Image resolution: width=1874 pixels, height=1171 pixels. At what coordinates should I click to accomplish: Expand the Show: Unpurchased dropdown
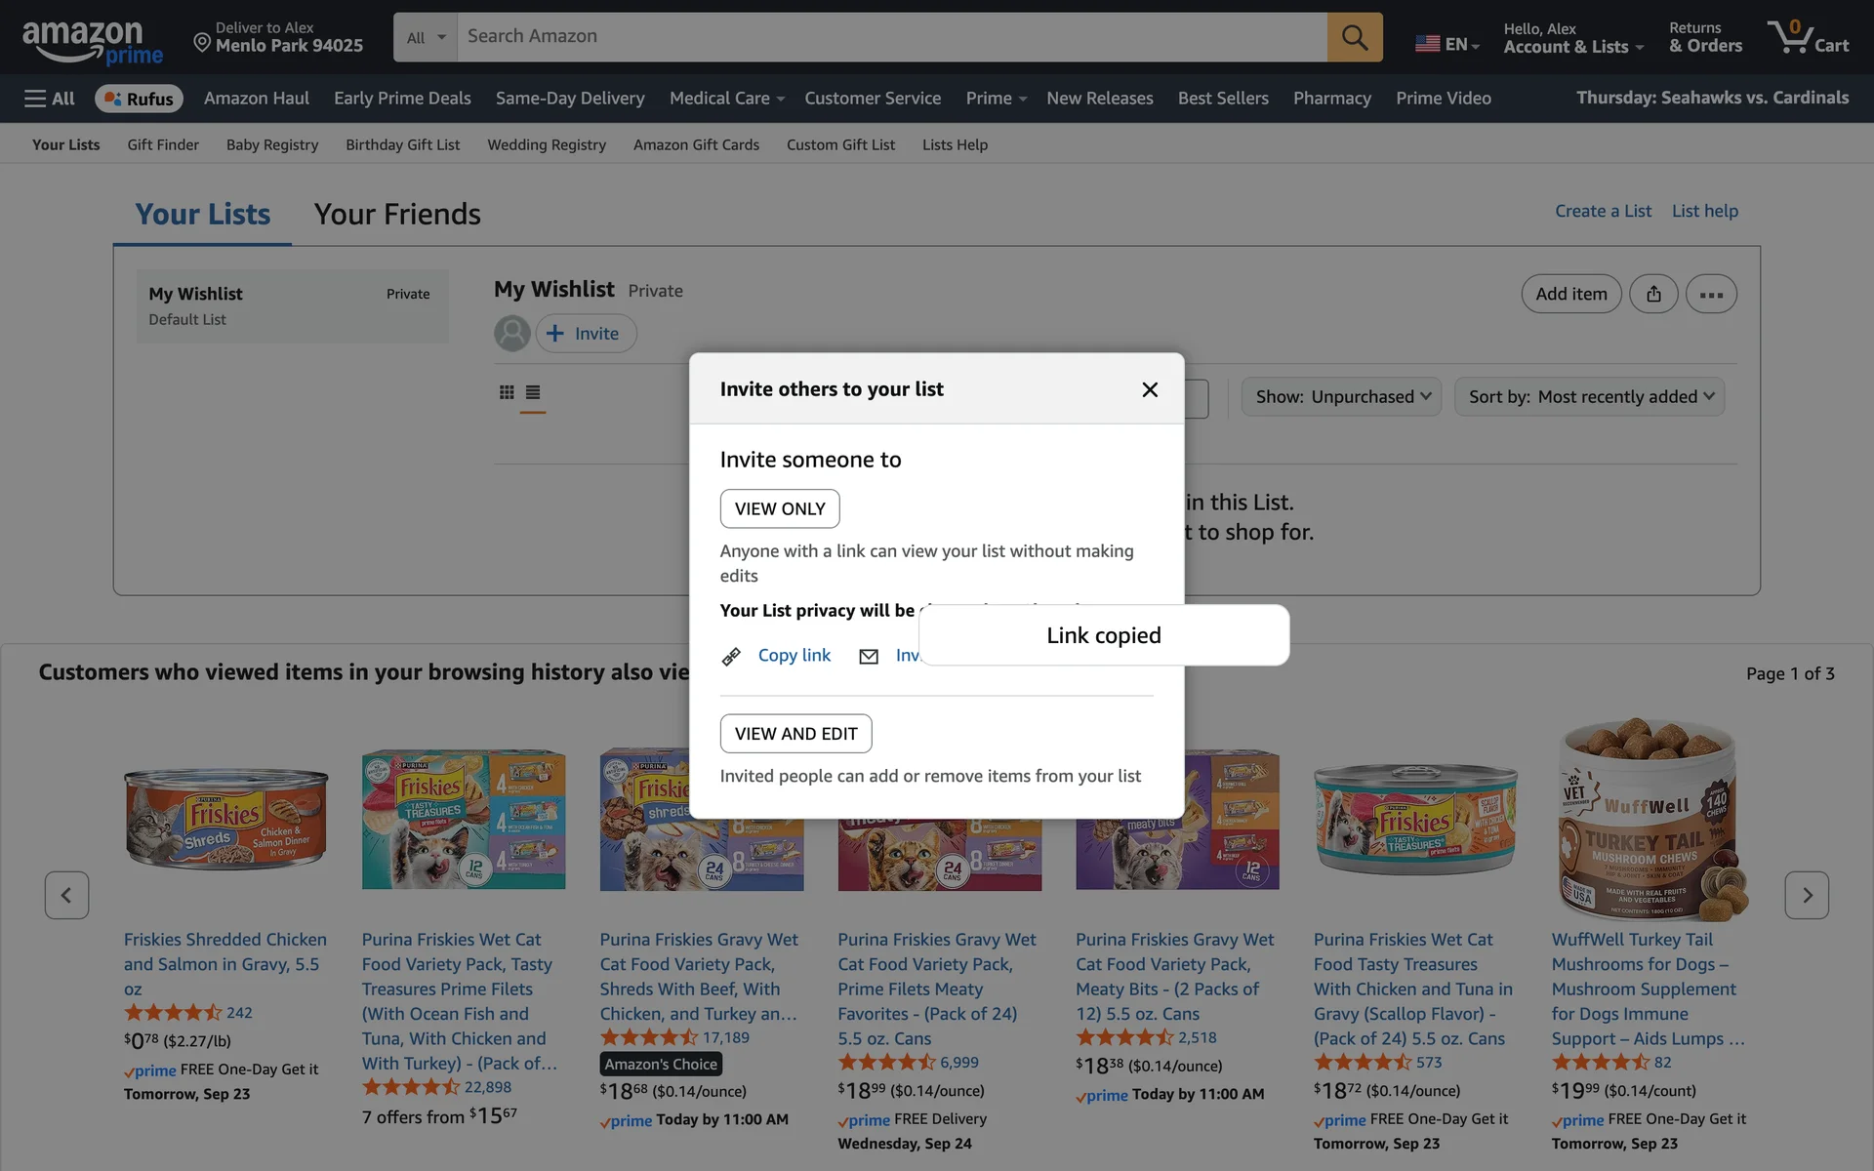click(1341, 397)
